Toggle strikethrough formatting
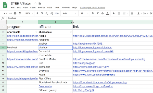 [x=103, y=13]
